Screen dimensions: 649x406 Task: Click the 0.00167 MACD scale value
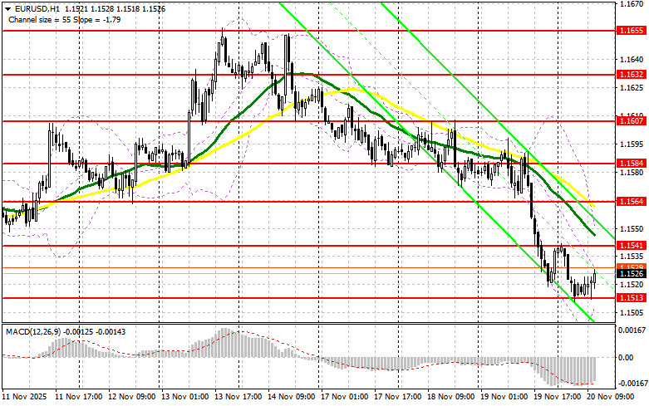[x=632, y=330]
